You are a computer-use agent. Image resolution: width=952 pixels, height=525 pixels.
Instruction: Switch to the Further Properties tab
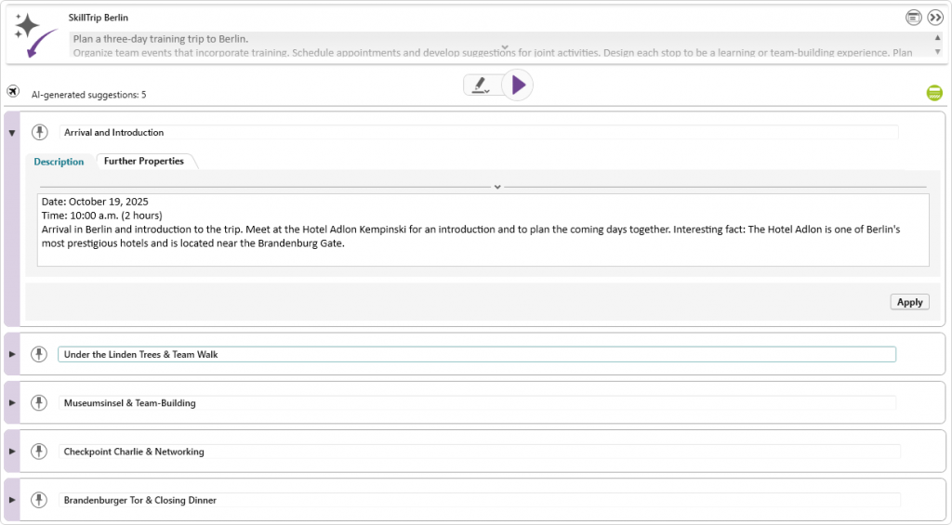tap(144, 161)
